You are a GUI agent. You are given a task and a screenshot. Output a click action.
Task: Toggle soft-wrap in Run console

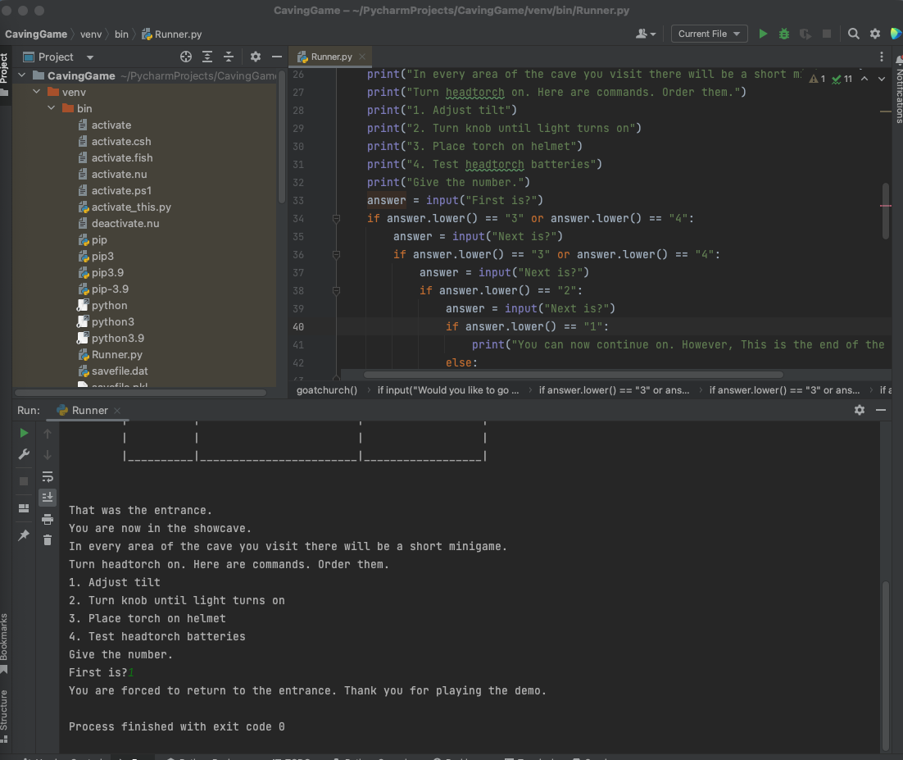(x=48, y=476)
